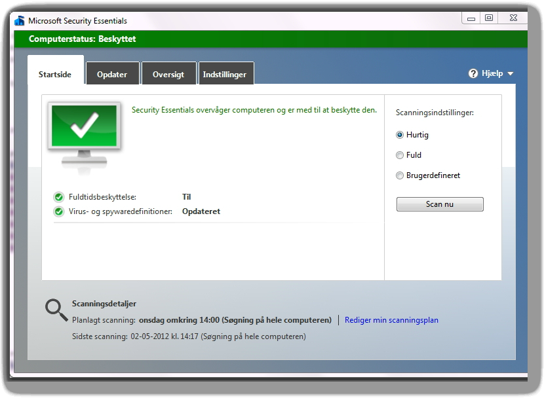Viewport: 544px width, 398px height.
Task: Click the green check beside Virus- og spywaredefinitioner
Action: point(58,211)
